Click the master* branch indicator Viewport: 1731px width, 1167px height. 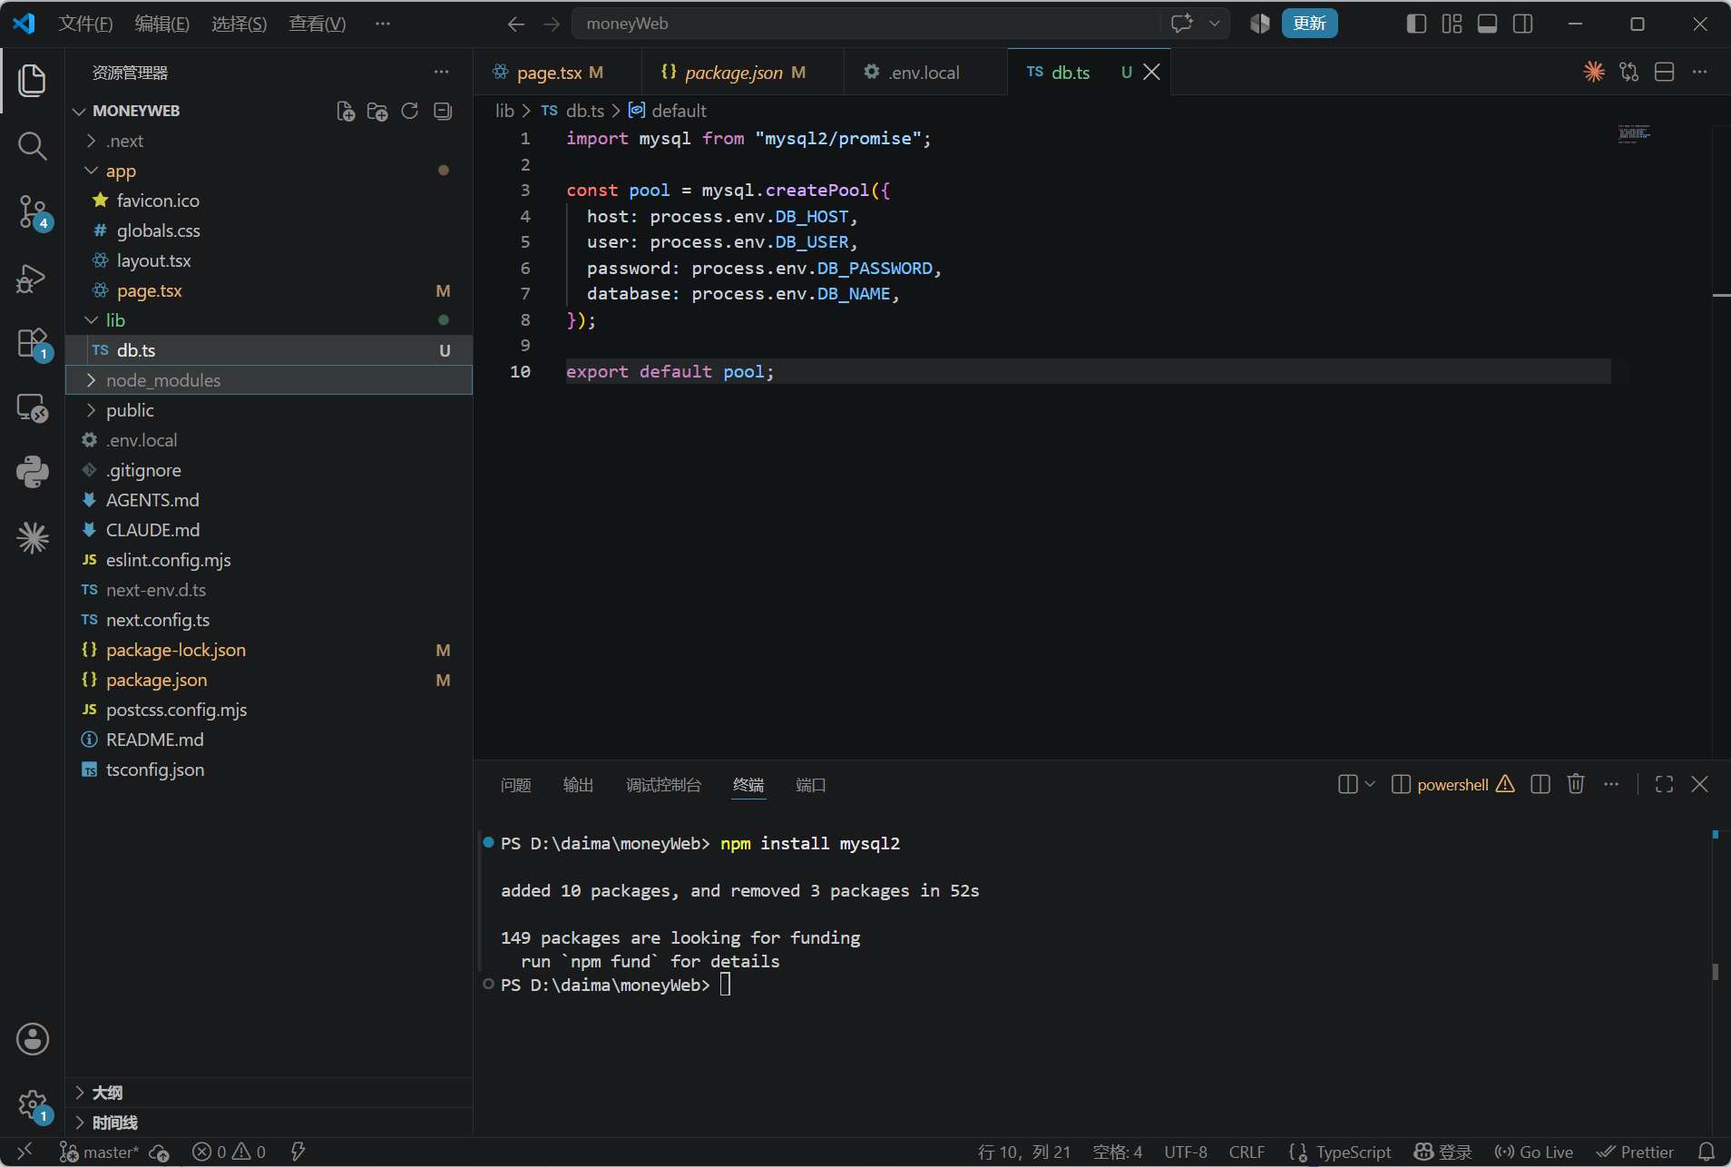point(100,1152)
